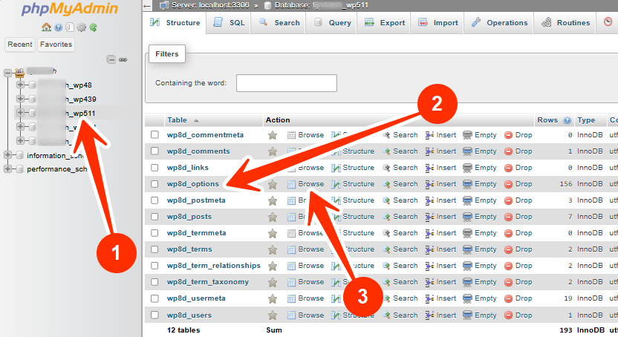
Task: Expand the performance_schema database node
Action: pyautogui.click(x=7, y=169)
